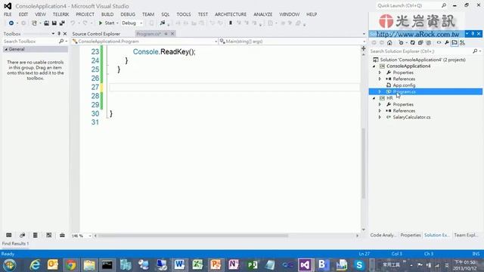Click the Preview Selected Items icon
Screen dimensions: 484x272
(455, 43)
